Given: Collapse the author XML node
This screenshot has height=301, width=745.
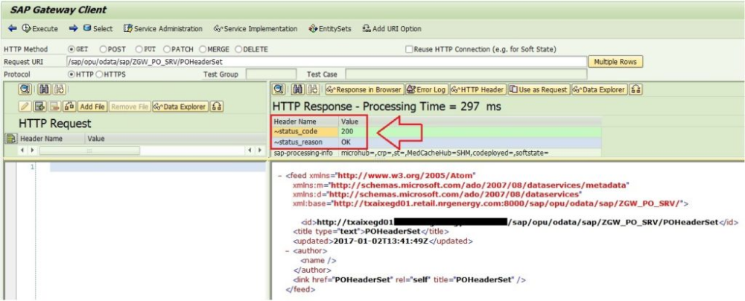Looking at the screenshot, I should [287, 250].
